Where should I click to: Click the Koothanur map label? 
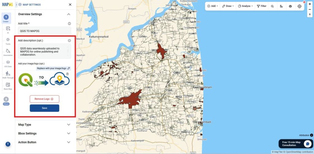pyautogui.click(x=142, y=131)
